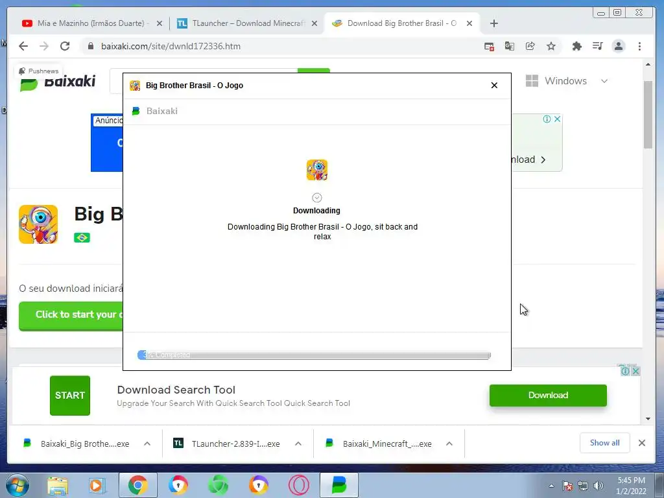Click the page scrollbar down arrow
The image size is (664, 498).
[x=648, y=419]
